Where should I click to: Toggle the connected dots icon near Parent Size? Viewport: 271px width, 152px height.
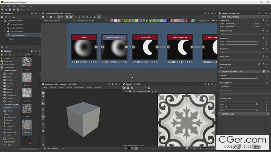213,21
